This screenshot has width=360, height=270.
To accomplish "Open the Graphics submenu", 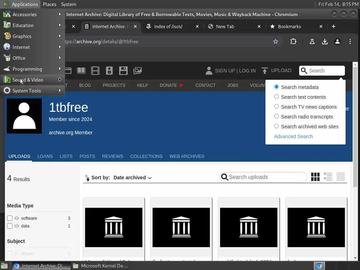I will tap(32, 36).
